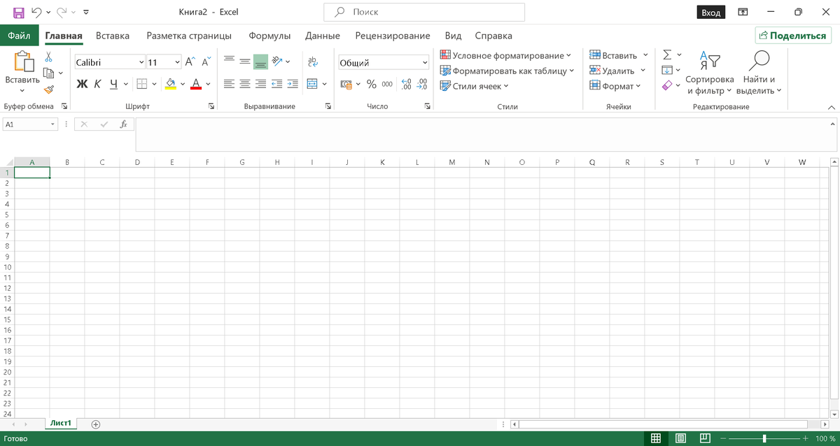Select column header G
The height and width of the screenshot is (446, 840).
point(242,162)
